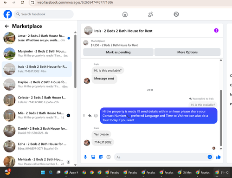Click the GIF chooser icon
This screenshot has width=232, height=178.
[x=109, y=157]
